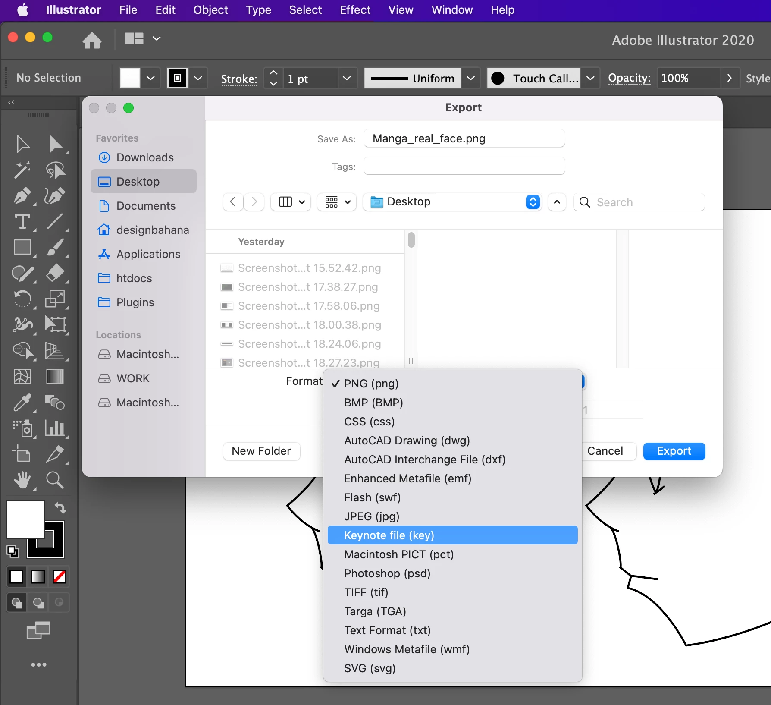Select the Mesh tool
The height and width of the screenshot is (705, 771).
click(x=22, y=376)
